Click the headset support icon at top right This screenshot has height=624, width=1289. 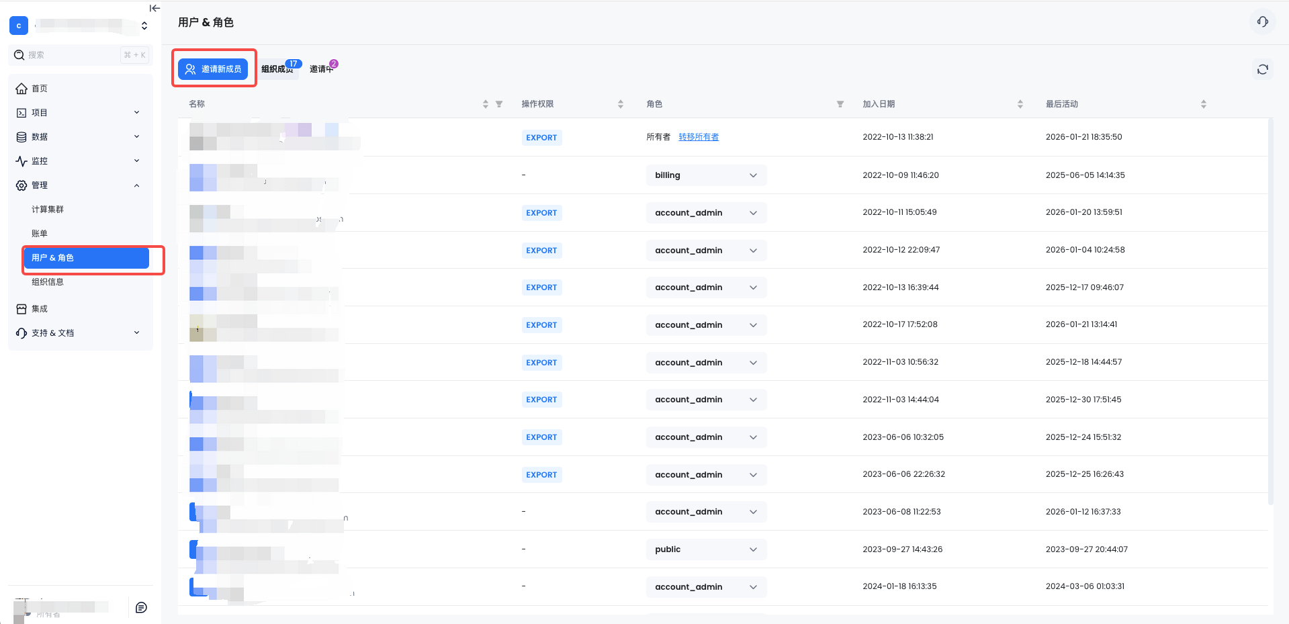click(x=1262, y=22)
